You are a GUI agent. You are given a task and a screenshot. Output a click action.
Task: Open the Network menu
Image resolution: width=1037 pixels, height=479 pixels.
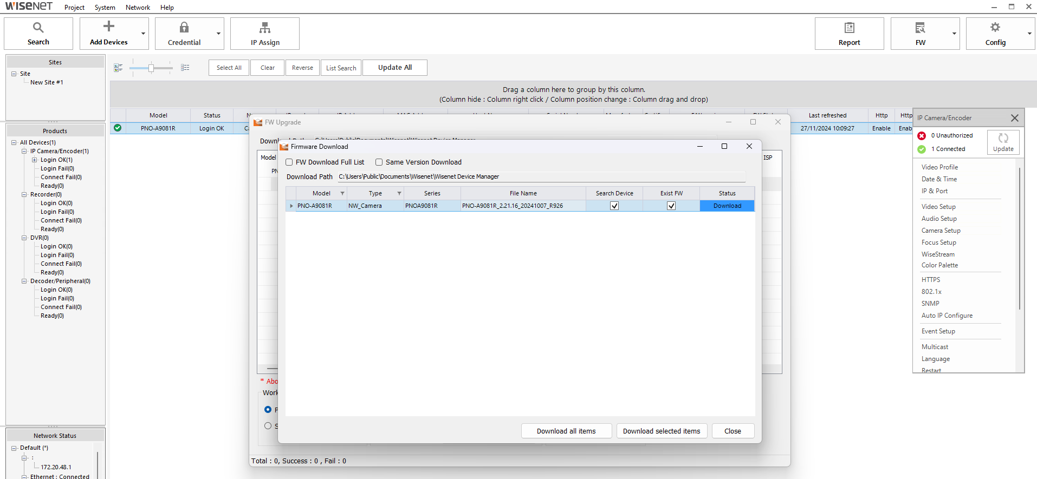click(138, 8)
